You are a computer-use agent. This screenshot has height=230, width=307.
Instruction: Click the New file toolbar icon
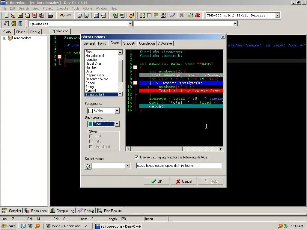pos(7,15)
